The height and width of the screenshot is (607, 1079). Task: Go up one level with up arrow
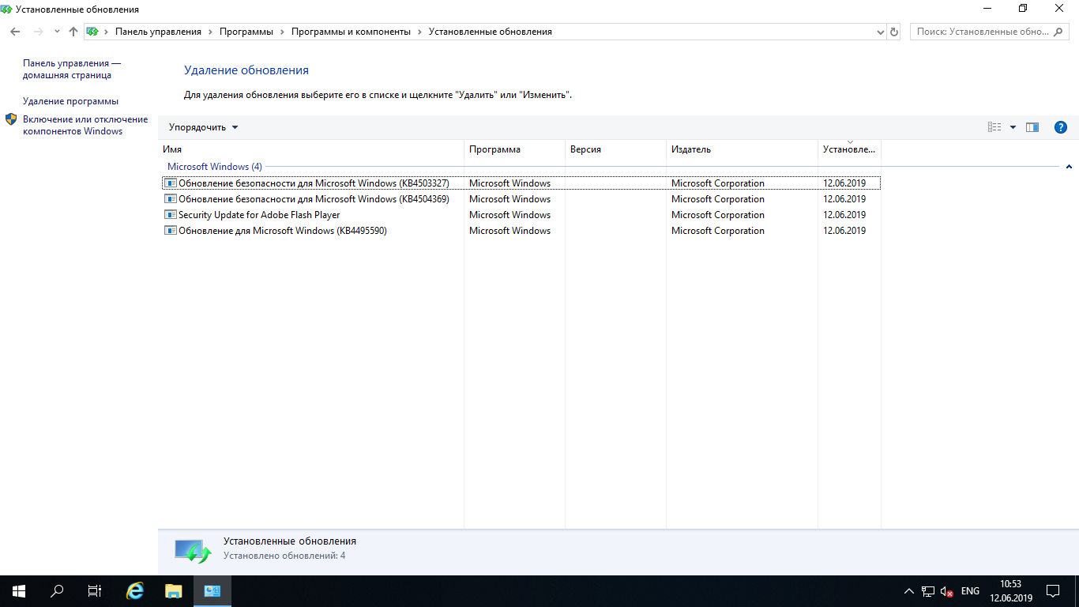[x=73, y=32]
